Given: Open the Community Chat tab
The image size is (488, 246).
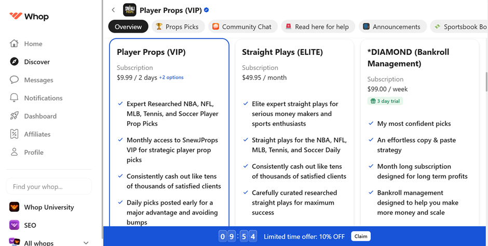Looking at the screenshot, I should (242, 27).
